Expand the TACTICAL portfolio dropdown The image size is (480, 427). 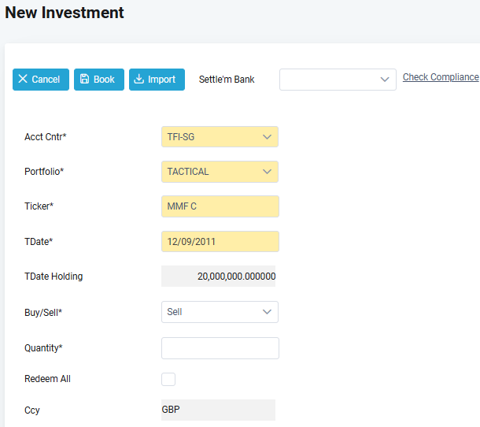tap(220, 172)
